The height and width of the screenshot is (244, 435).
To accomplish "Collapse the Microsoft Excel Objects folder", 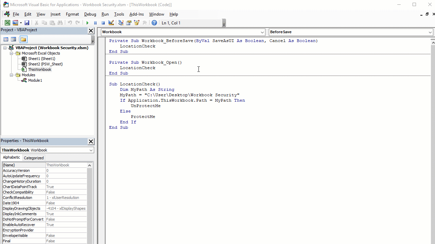I will (x=12, y=53).
